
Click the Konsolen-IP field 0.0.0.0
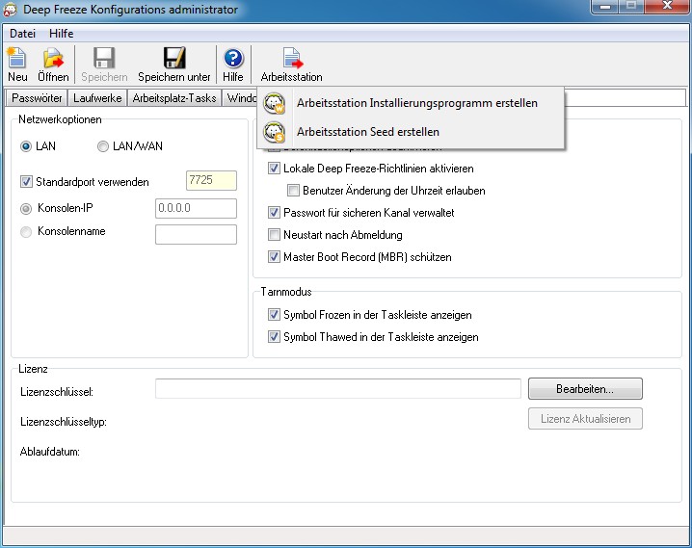196,208
